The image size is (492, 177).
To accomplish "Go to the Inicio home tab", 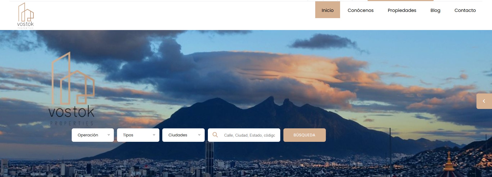I will pyautogui.click(x=327, y=10).
